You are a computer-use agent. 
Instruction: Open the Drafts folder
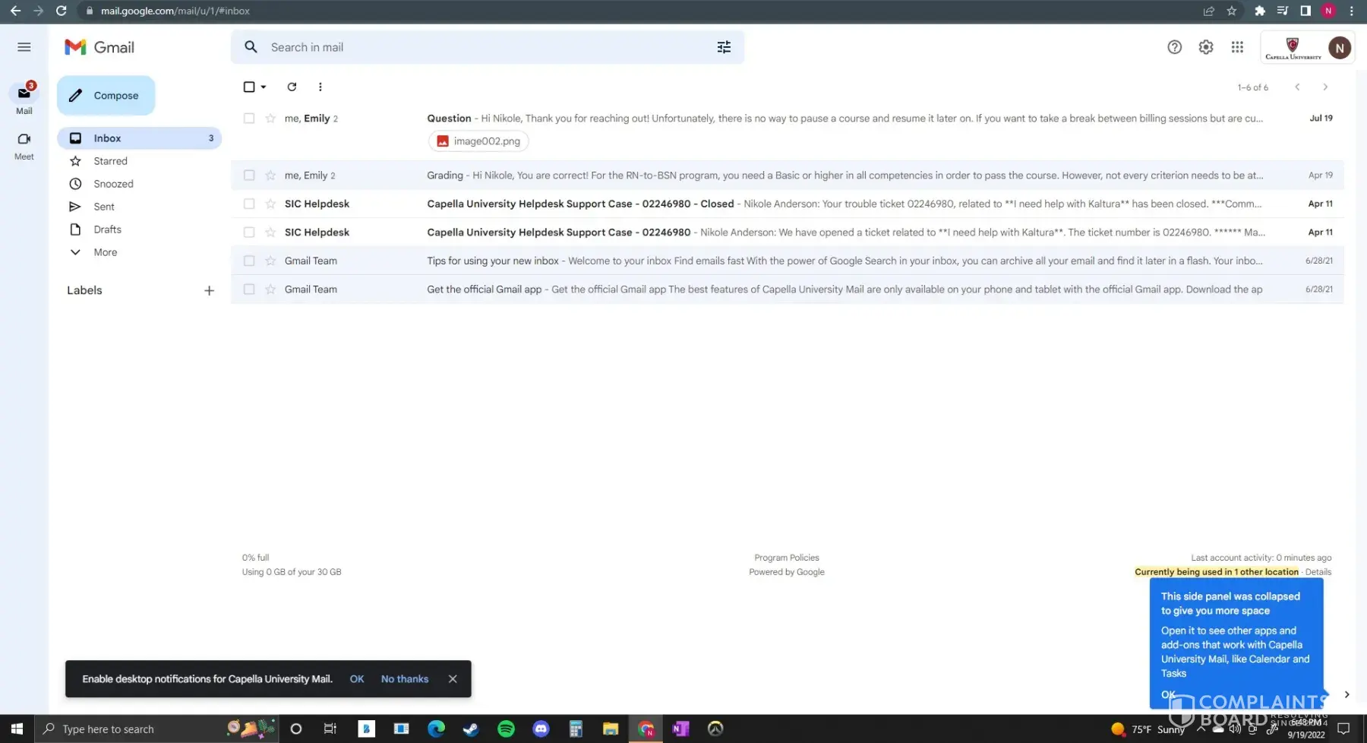pyautogui.click(x=107, y=229)
